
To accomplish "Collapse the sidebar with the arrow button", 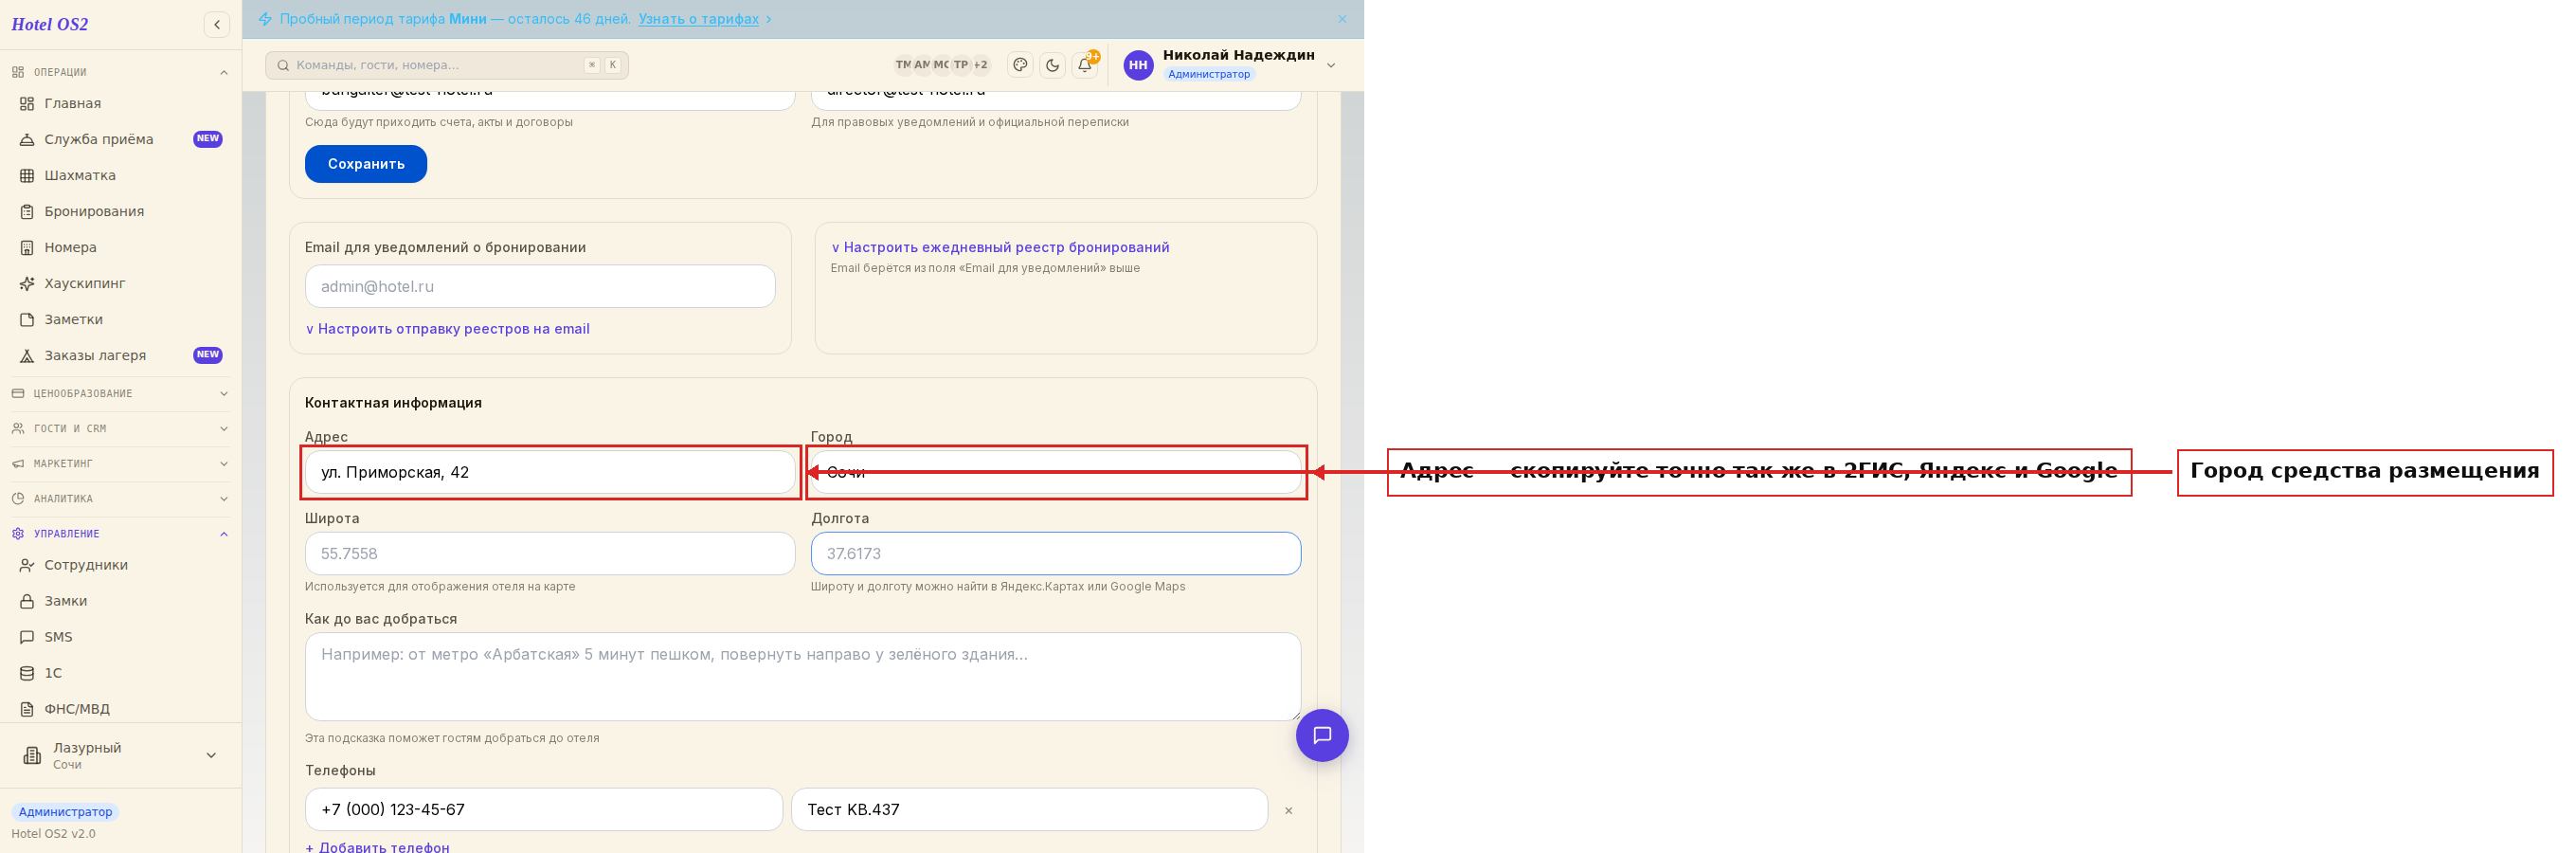I will click(217, 24).
